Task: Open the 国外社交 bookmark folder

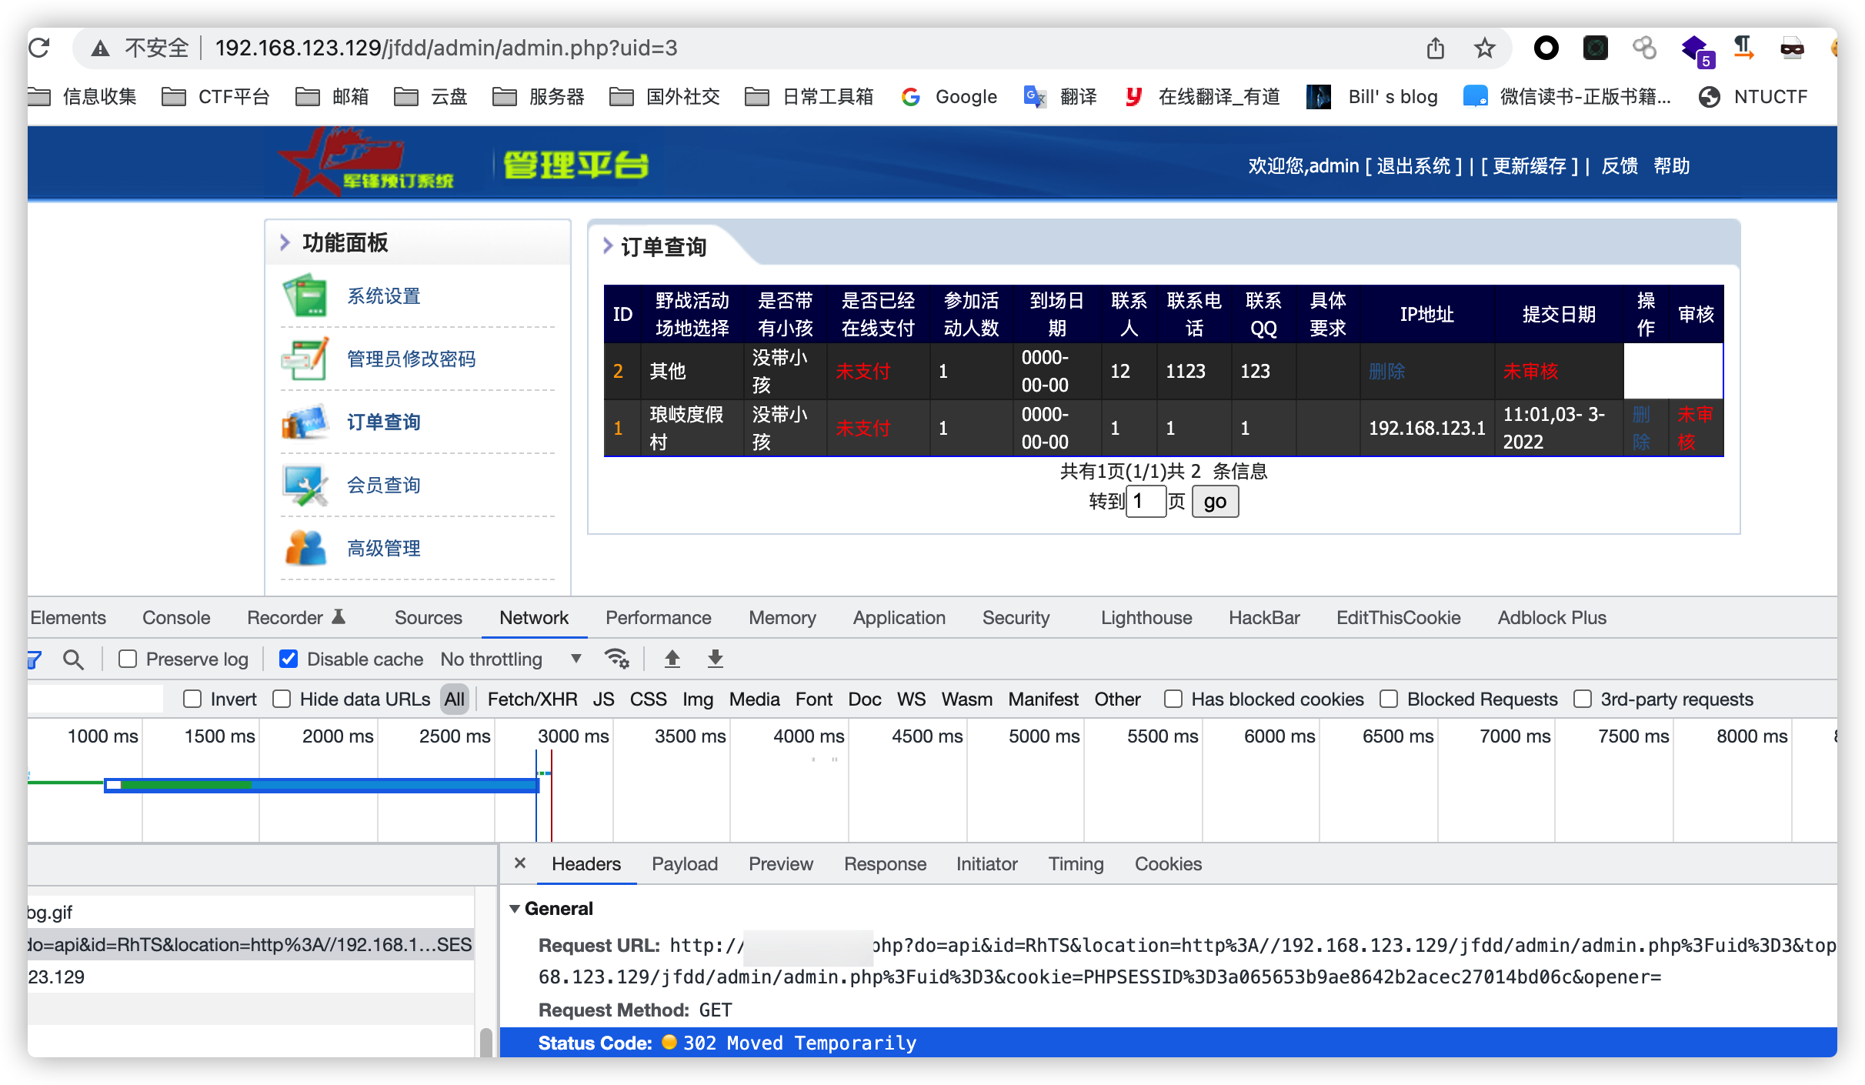Action: [665, 96]
